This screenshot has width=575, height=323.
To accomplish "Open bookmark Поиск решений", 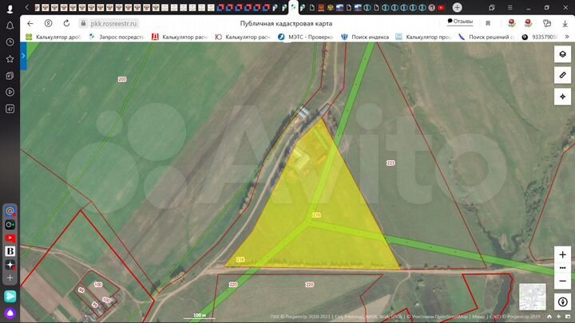I will pyautogui.click(x=486, y=37).
